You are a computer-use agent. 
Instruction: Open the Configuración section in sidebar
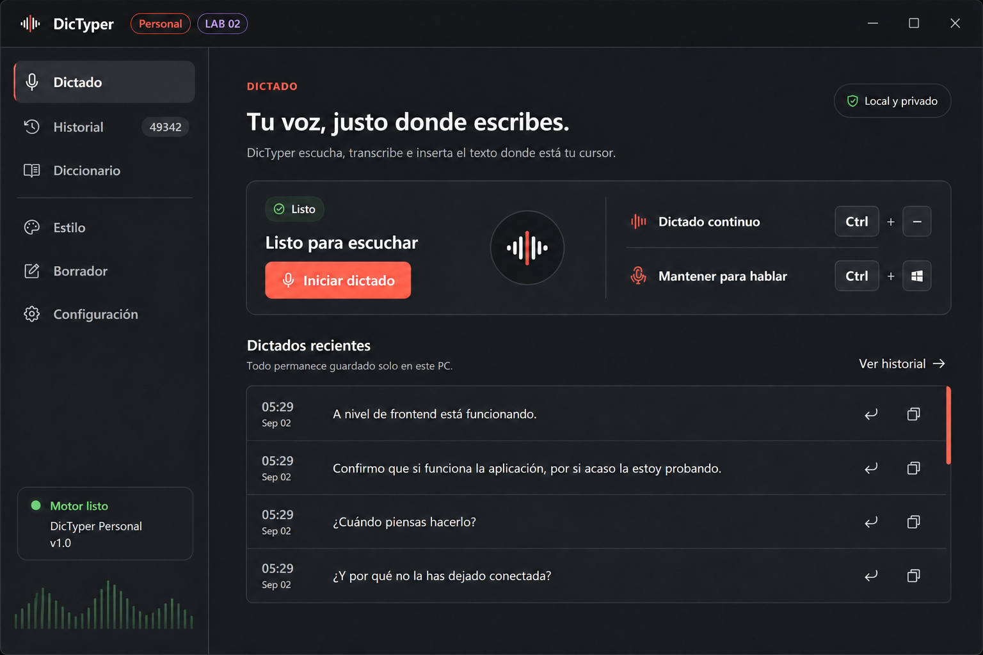pos(104,314)
